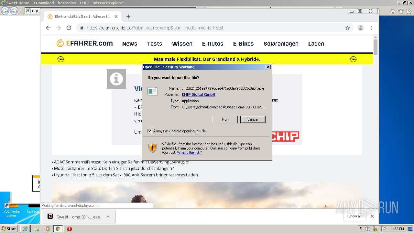The width and height of the screenshot is (414, 233).
Task: Close the Elektromobilität tab
Action: [x=116, y=17]
